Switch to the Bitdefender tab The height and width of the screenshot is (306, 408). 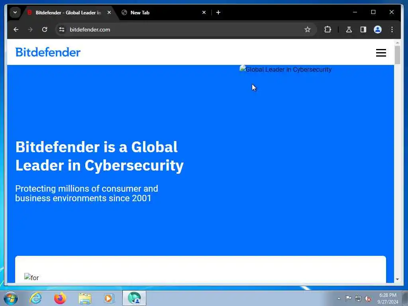(x=68, y=12)
